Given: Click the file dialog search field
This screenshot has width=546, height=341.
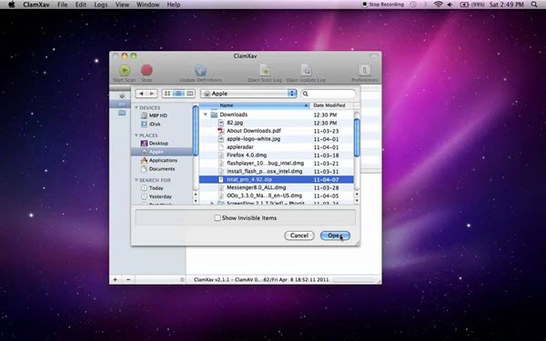Looking at the screenshot, I should click(x=329, y=94).
